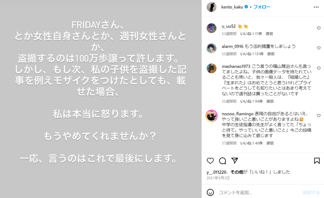The width and height of the screenshot is (324, 198).
Task: Open その他 likes list
Action: (237, 172)
